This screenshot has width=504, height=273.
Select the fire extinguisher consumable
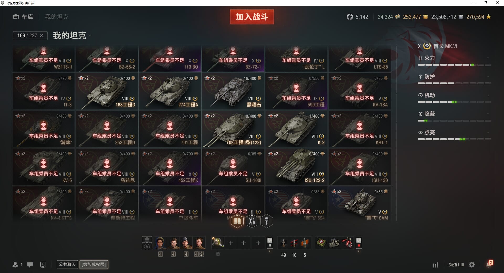[x=347, y=243]
